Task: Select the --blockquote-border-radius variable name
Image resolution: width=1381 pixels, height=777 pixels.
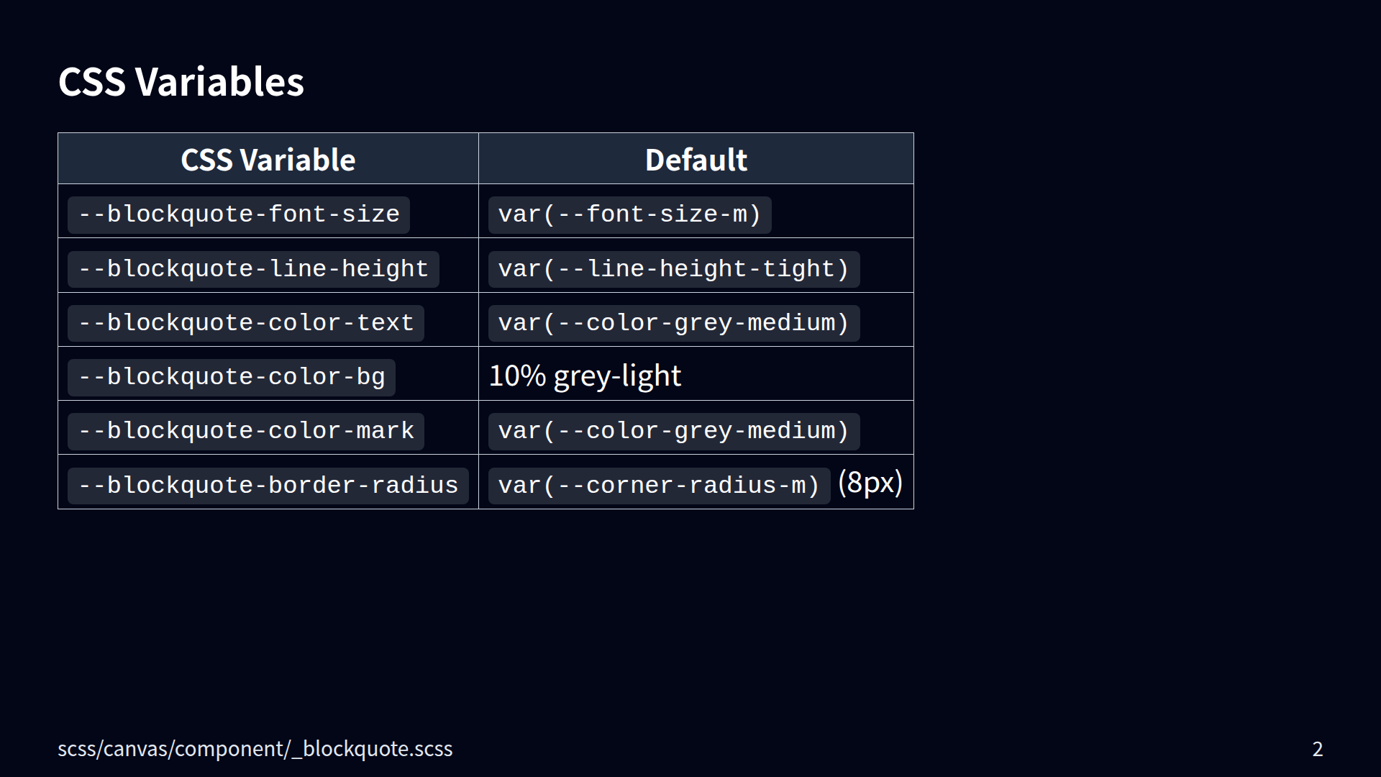Action: [268, 486]
